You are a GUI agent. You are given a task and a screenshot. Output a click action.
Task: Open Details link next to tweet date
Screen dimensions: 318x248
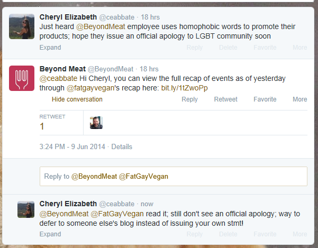pyautogui.click(x=122, y=146)
